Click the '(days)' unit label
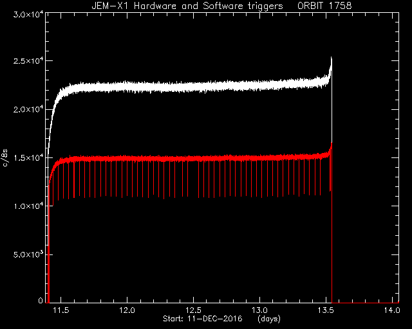The height and width of the screenshot is (329, 412). 269,319
